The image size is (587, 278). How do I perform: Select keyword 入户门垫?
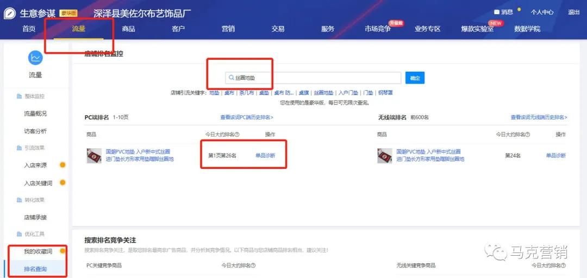pos(348,92)
